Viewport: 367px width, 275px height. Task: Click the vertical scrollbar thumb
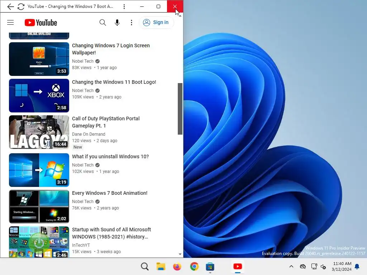[180, 109]
